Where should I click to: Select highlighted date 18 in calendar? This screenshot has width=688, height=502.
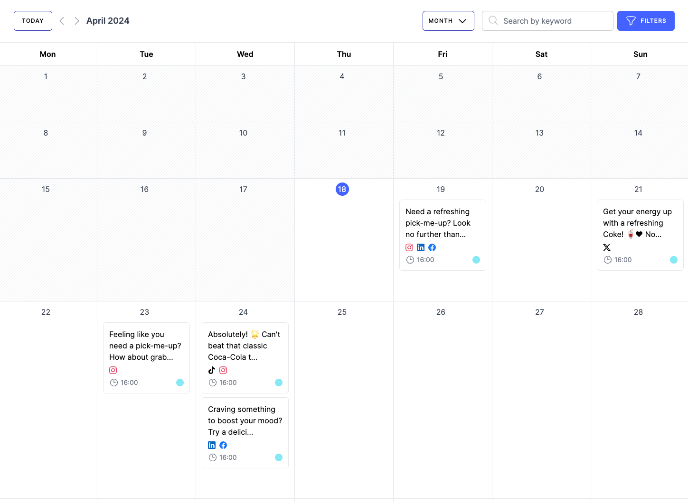pos(342,189)
